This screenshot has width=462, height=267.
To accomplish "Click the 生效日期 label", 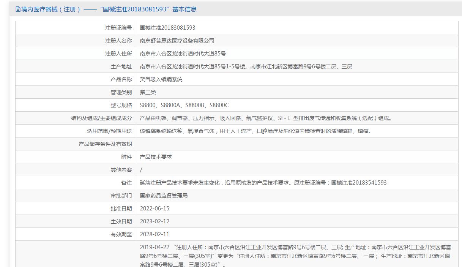I will pos(121,221).
